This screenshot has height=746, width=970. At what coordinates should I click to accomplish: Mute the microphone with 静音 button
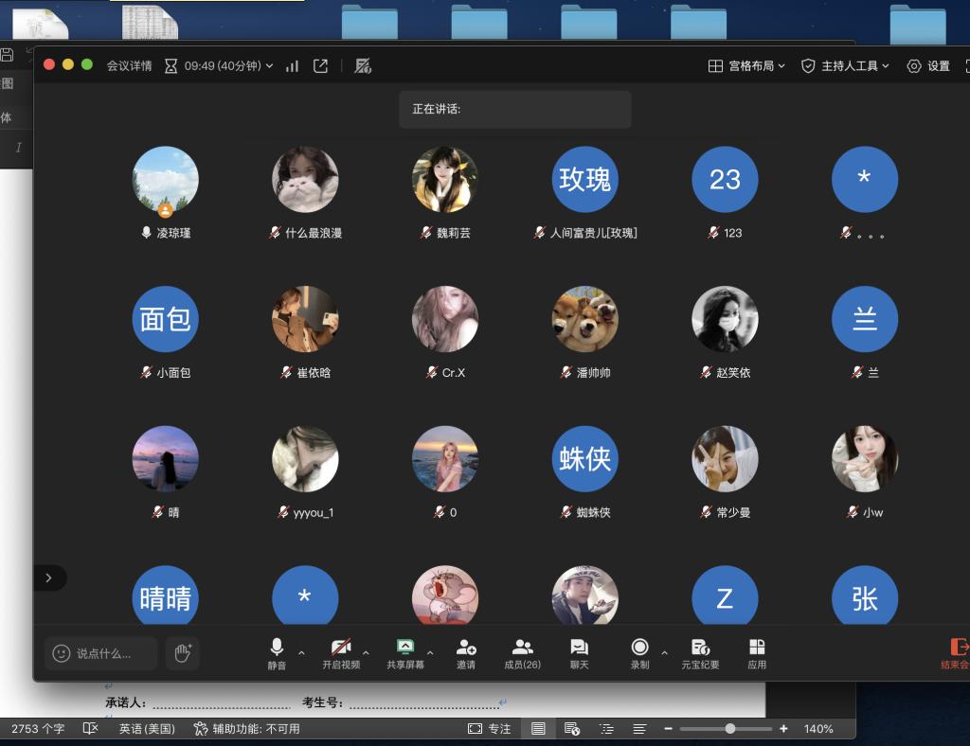click(x=277, y=653)
